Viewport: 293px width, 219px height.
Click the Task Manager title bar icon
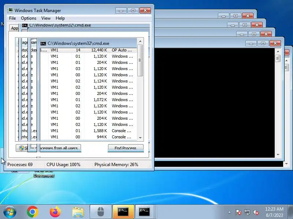[x=10, y=10]
